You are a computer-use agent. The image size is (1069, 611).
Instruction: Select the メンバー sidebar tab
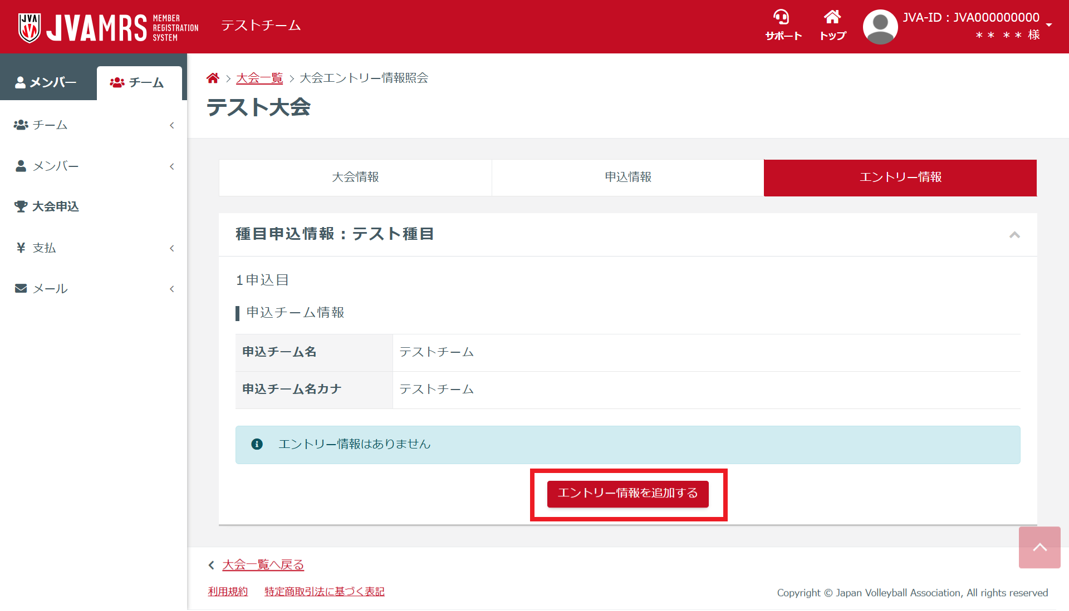coord(47,82)
